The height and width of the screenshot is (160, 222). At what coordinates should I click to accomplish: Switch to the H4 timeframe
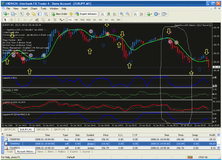point(101,20)
